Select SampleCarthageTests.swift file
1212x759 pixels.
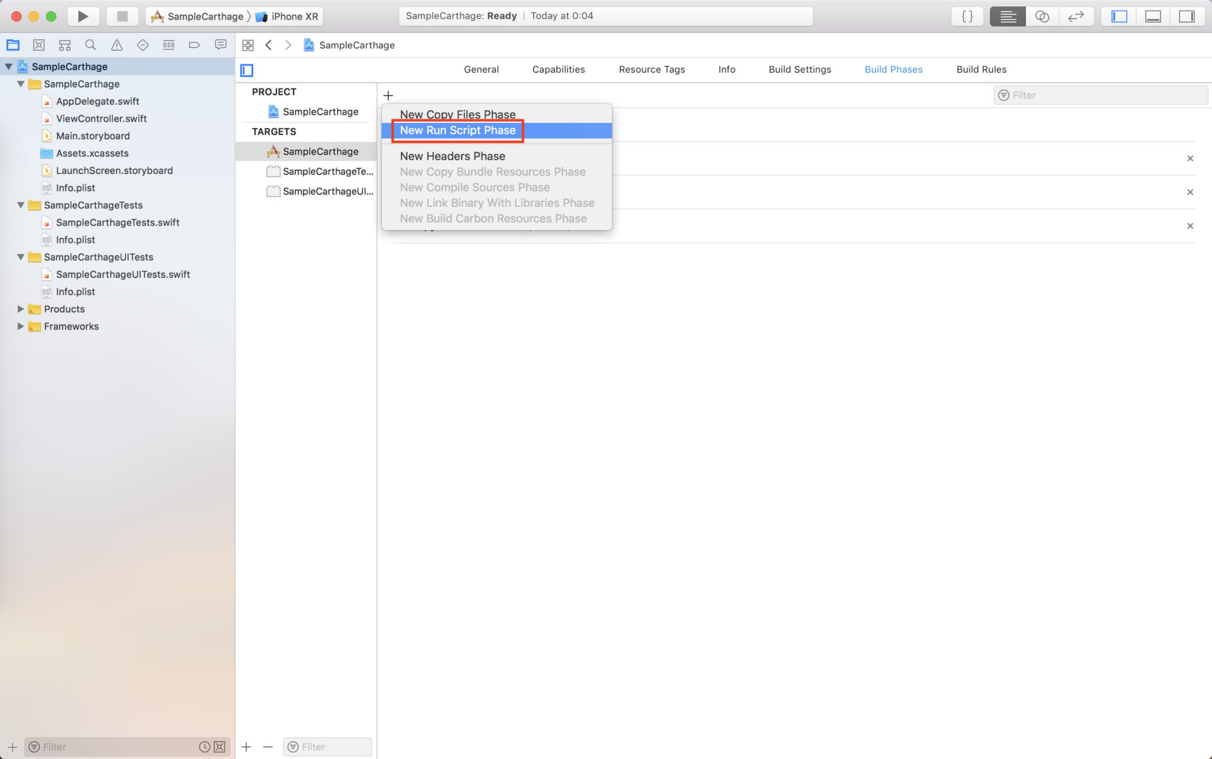pos(117,222)
